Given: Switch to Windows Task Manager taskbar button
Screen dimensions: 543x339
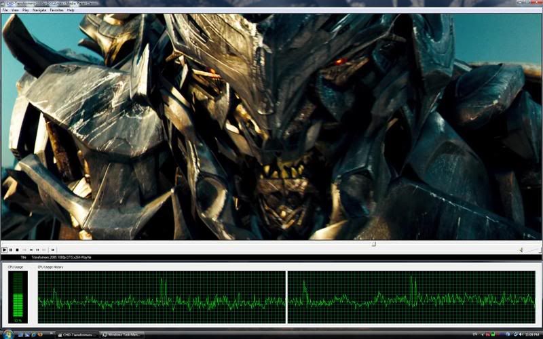Looking at the screenshot, I should 124,334.
